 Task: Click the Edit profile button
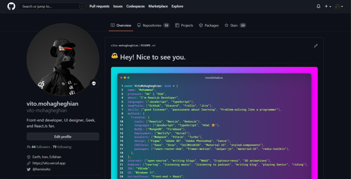tap(63, 137)
